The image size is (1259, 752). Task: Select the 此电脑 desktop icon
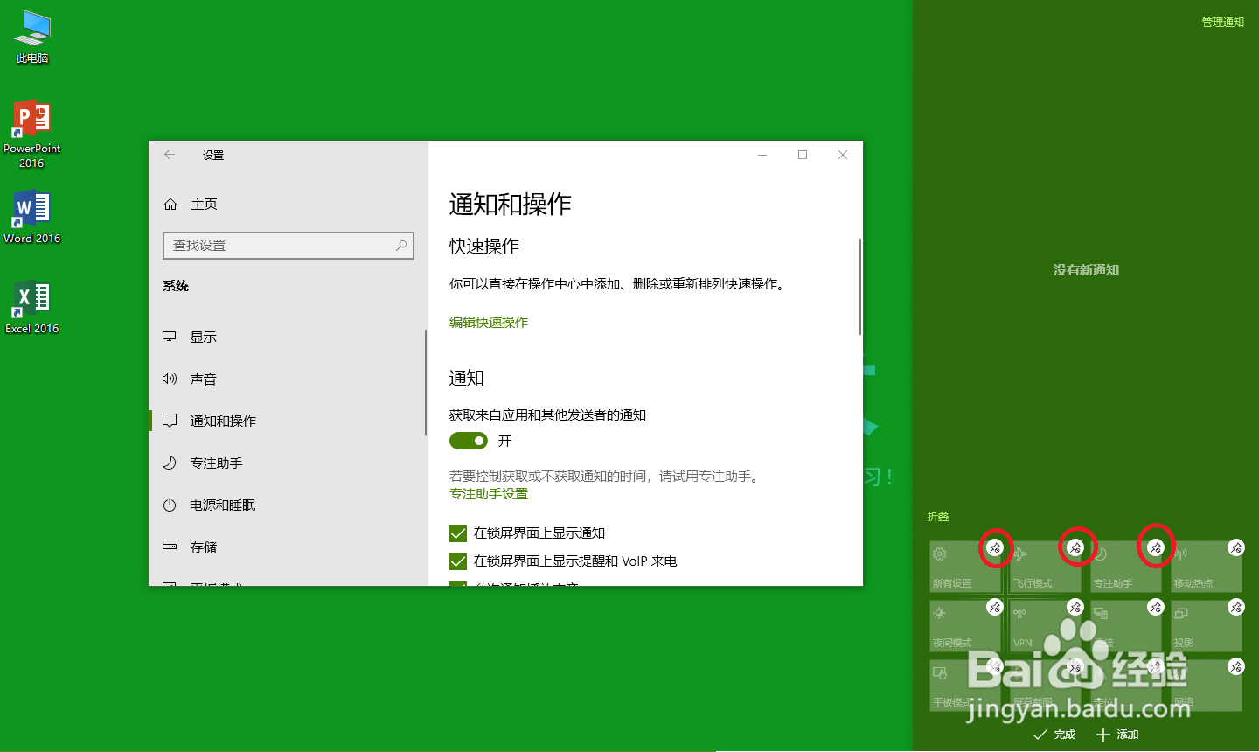click(x=32, y=38)
